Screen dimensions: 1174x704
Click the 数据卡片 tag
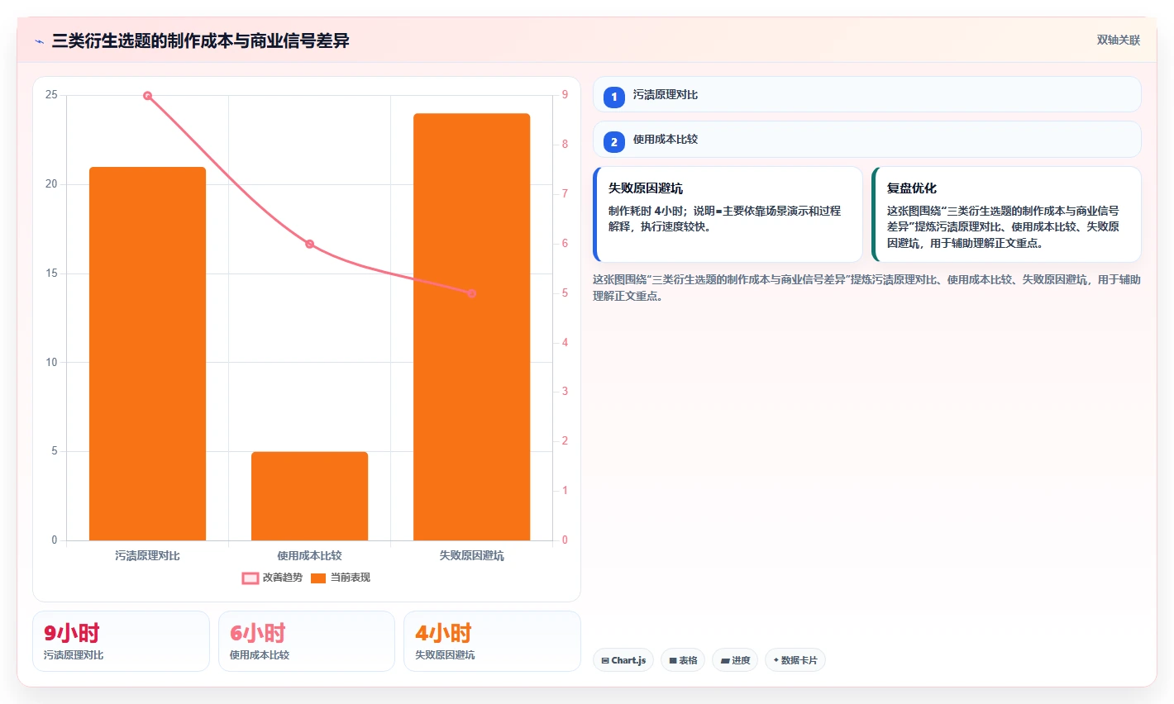pos(795,660)
